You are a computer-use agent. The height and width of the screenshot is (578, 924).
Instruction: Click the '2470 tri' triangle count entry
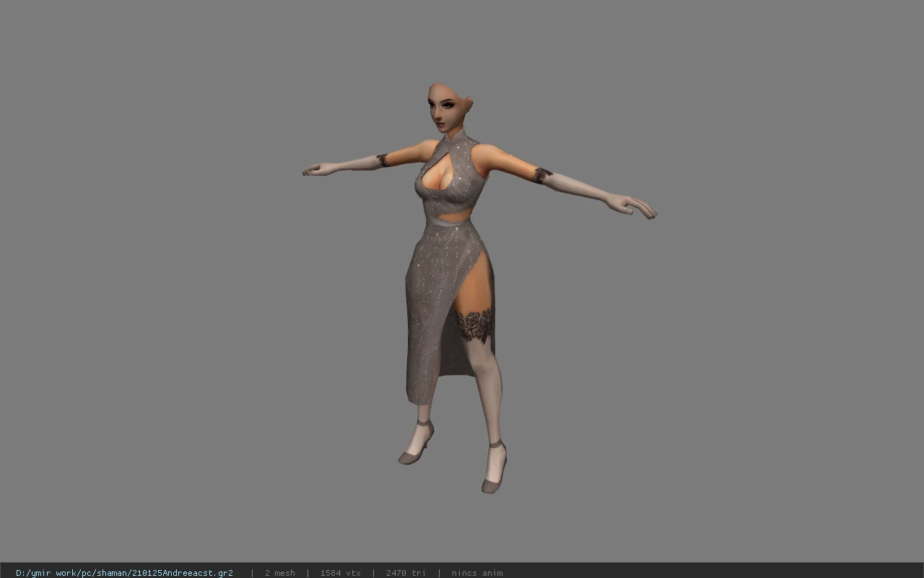(406, 573)
